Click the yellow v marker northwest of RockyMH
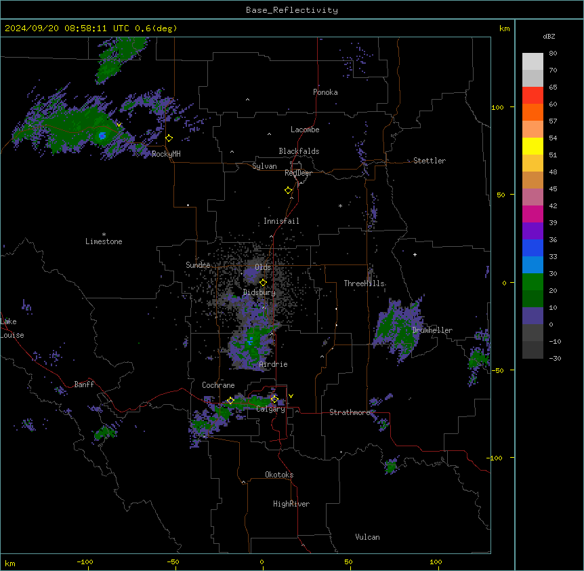 tap(119, 125)
